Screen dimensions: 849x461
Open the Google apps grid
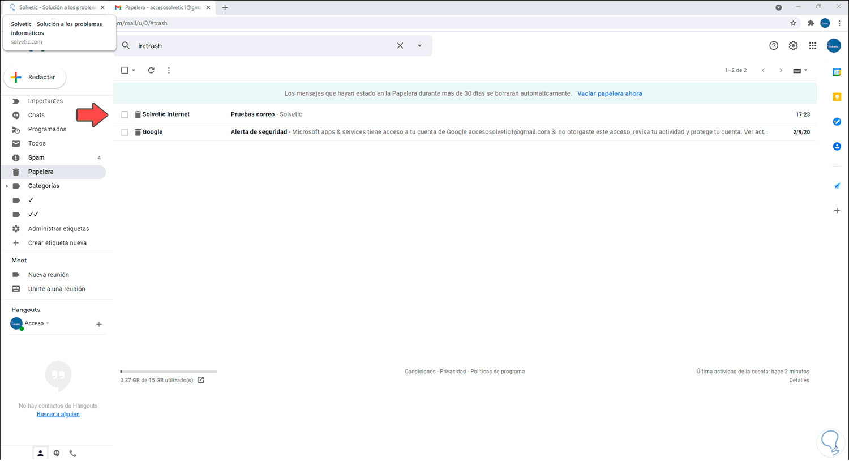coord(813,46)
